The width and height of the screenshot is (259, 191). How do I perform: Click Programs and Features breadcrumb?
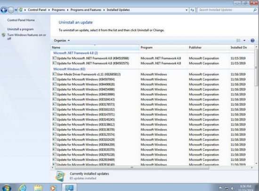click(x=86, y=10)
